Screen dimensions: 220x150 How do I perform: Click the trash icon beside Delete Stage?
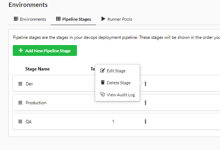click(x=103, y=82)
